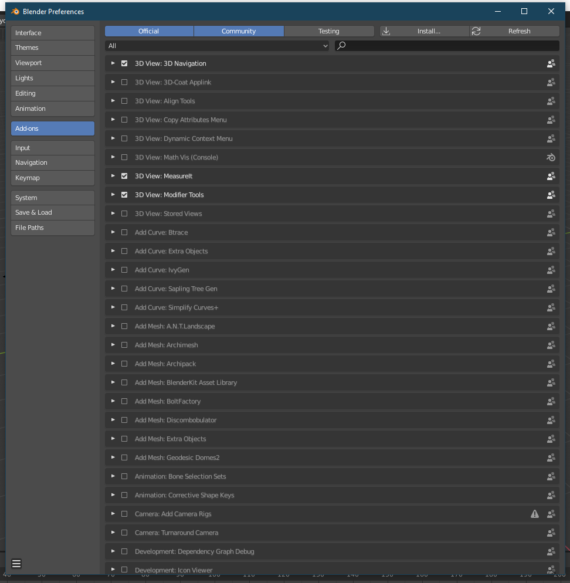Click the search magnifier icon
570x583 pixels.
(341, 45)
